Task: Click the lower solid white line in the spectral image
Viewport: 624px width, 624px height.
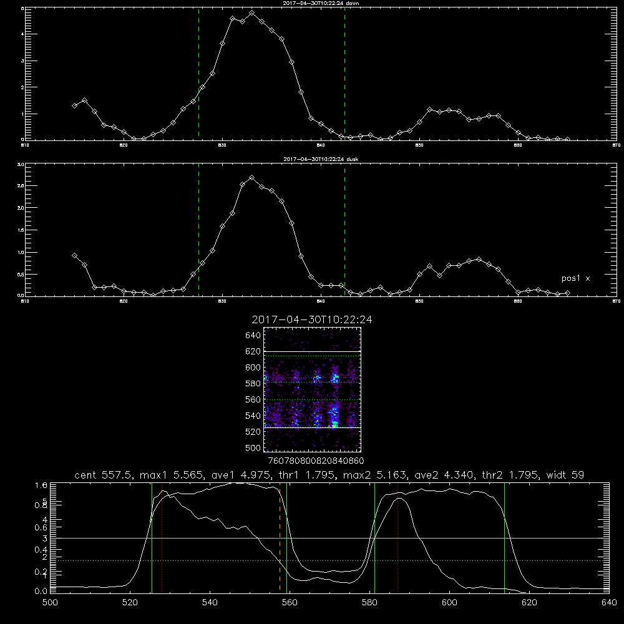Action: click(313, 427)
